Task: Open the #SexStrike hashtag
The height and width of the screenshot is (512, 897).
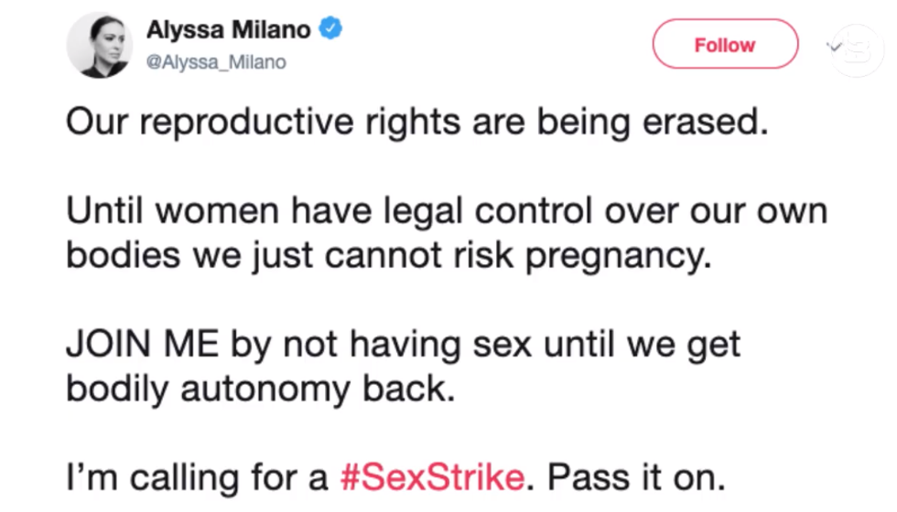Action: pyautogui.click(x=433, y=475)
